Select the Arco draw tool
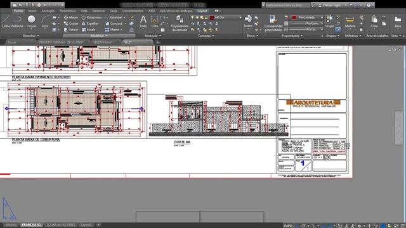This screenshot has height=228, width=406. point(45,21)
